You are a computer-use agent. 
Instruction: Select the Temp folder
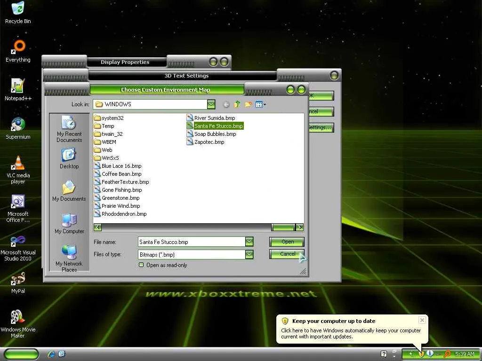pos(104,126)
